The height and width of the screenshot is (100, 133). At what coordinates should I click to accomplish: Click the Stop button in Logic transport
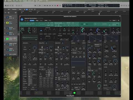[x=50, y=6]
